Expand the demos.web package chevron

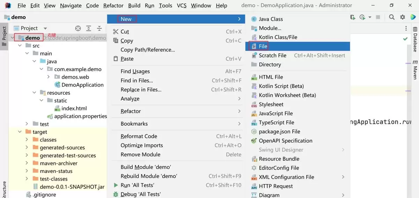(49, 77)
